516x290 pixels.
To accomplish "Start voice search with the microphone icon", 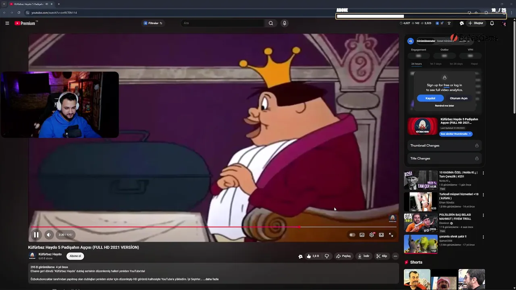I will [x=285, y=23].
